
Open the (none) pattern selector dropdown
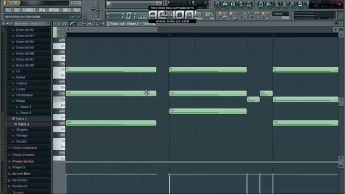(281, 14)
